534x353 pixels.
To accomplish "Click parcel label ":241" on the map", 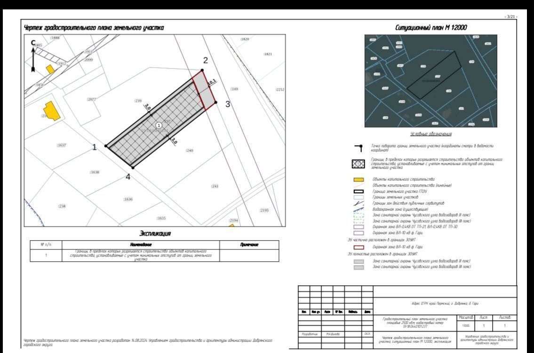I will point(215,186).
